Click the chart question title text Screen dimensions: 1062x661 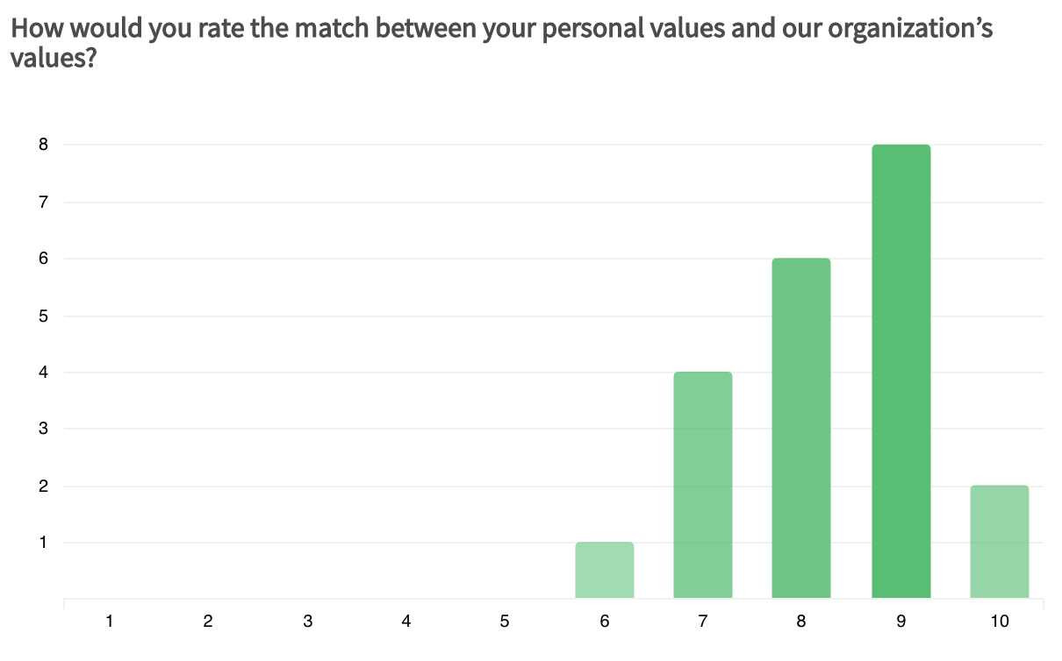501,42
